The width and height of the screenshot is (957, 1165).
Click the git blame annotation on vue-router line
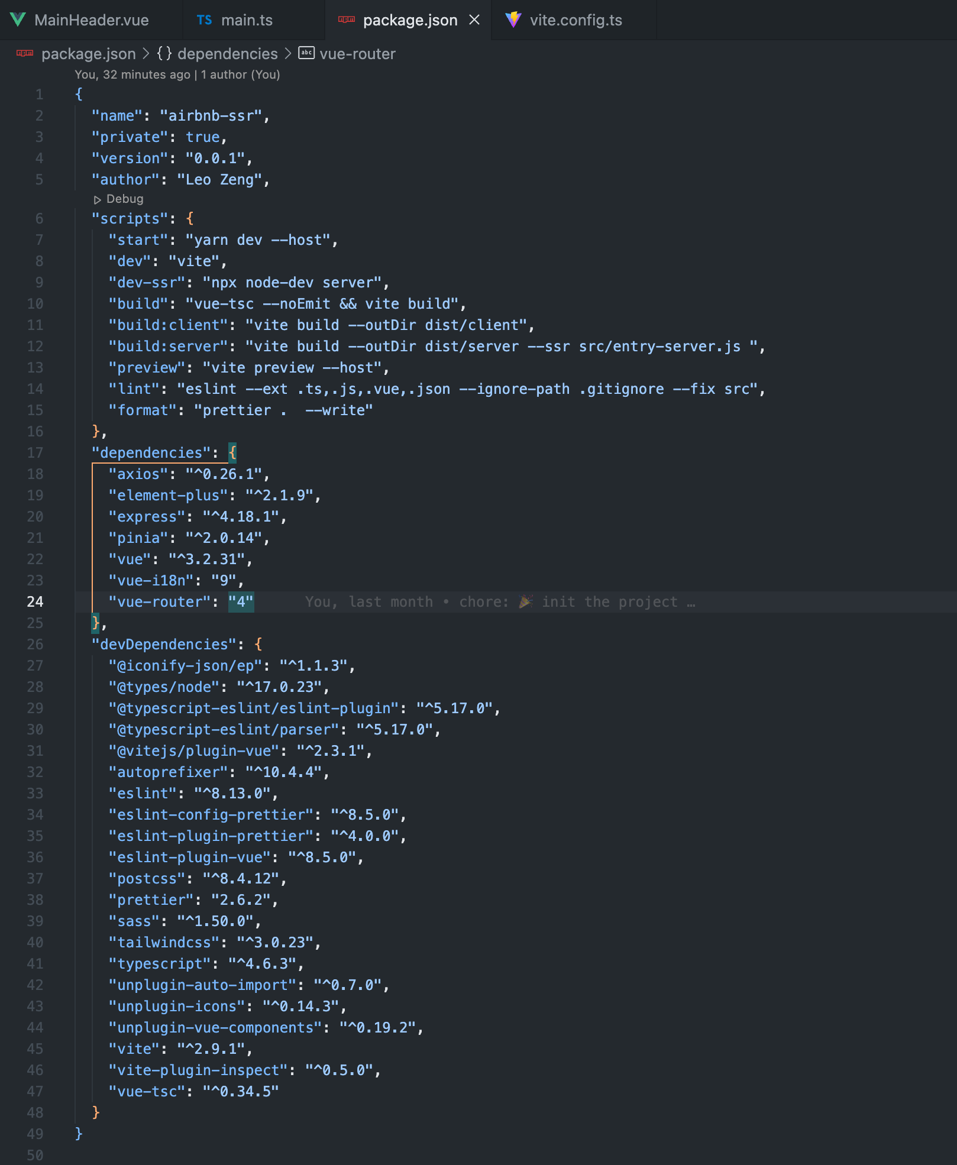tap(499, 601)
